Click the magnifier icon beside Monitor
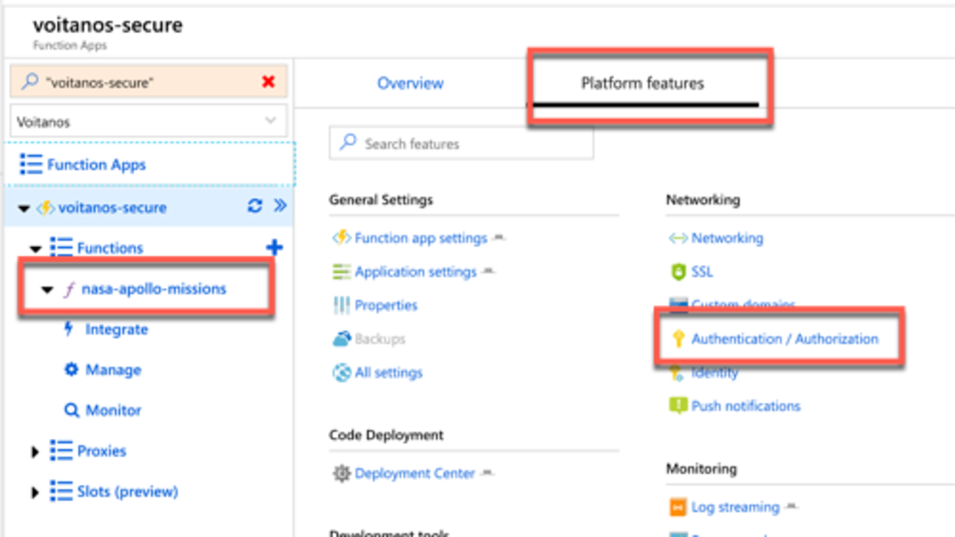955x537 pixels. (x=72, y=410)
